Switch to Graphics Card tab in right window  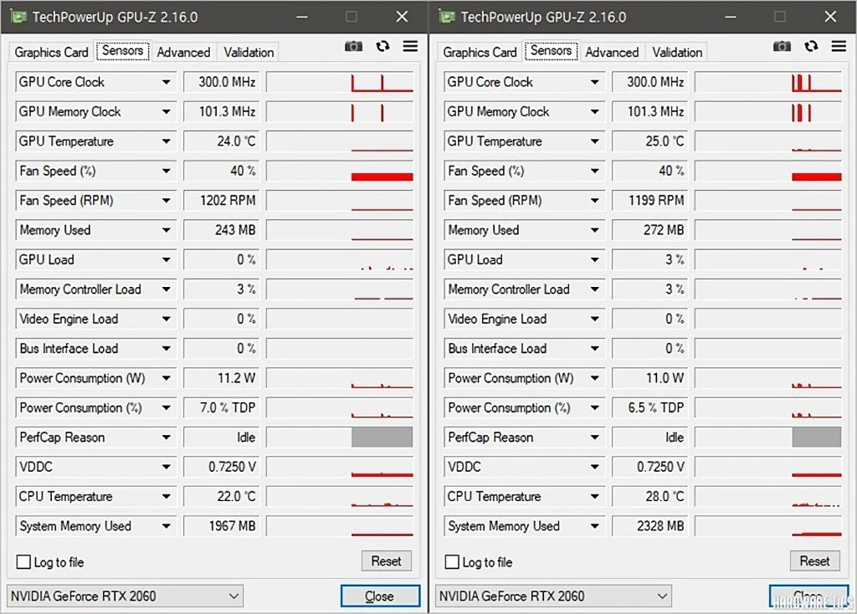(480, 53)
